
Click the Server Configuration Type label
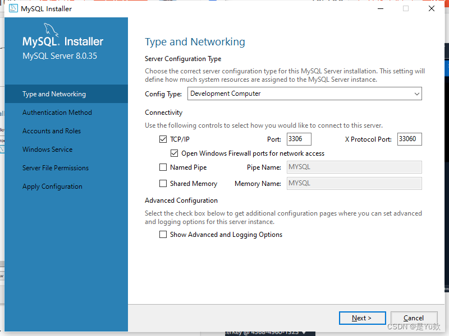coord(183,59)
